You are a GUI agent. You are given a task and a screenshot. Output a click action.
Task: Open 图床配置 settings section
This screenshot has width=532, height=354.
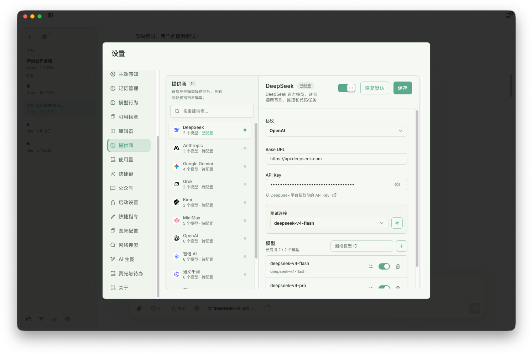click(129, 231)
